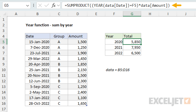Select column F header
This screenshot has height=112, width=196.
pyautogui.click(x=114, y=14)
